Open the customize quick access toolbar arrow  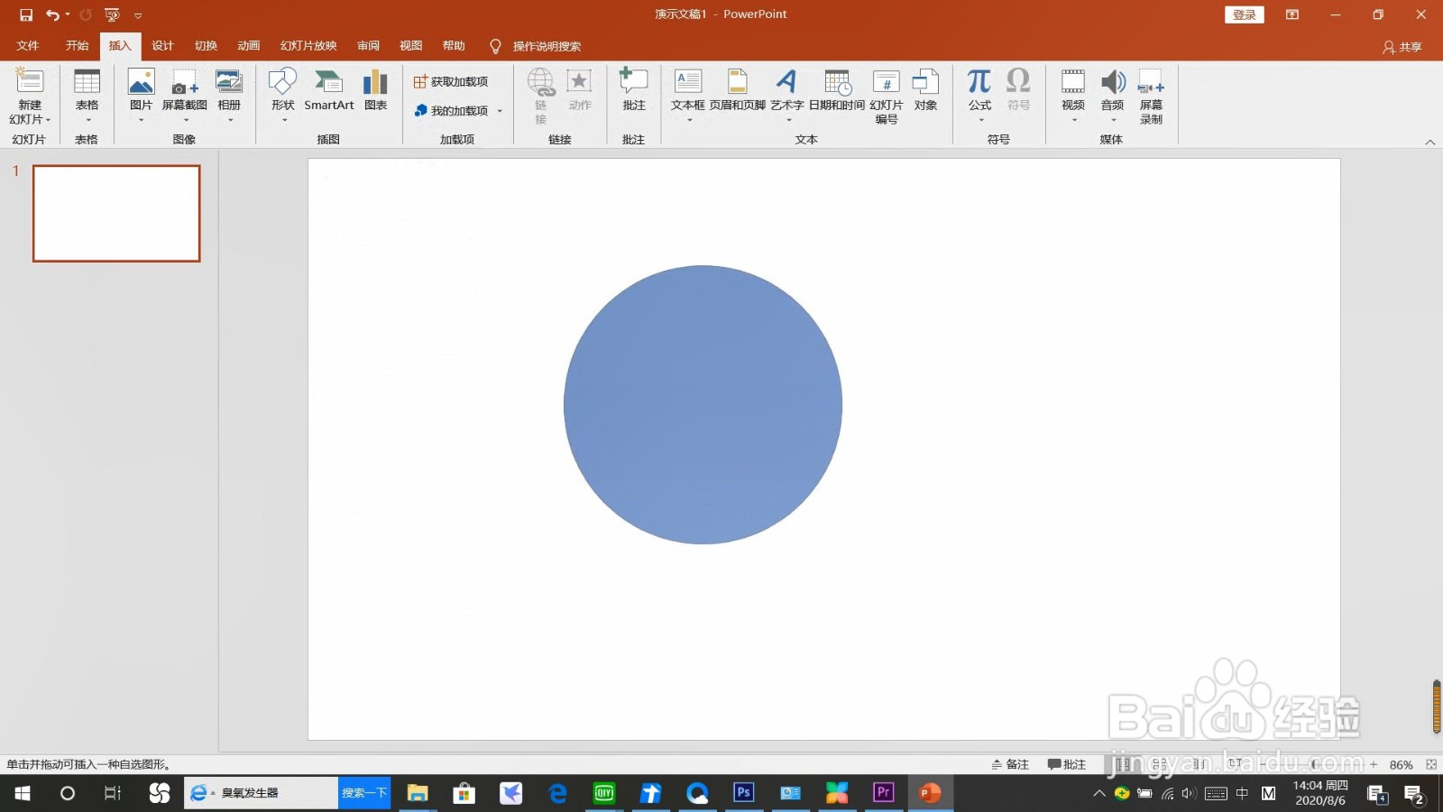coord(138,15)
